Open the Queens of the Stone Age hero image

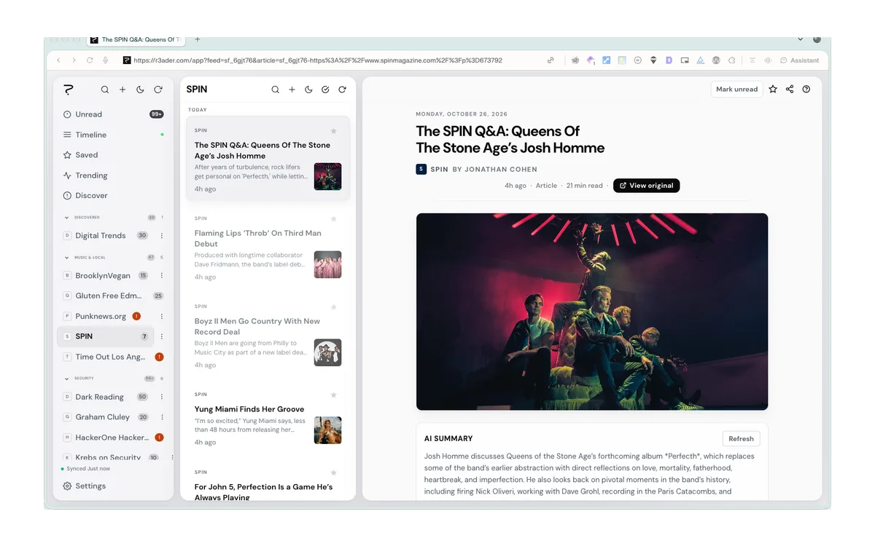tap(592, 312)
